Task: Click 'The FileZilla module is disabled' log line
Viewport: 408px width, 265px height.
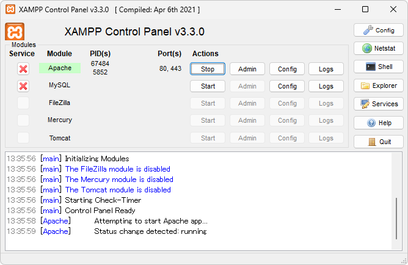Action: 118,169
